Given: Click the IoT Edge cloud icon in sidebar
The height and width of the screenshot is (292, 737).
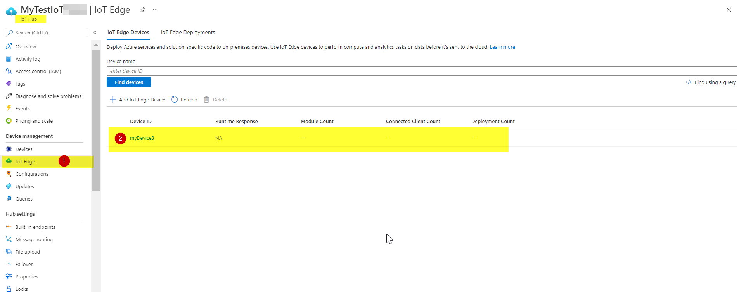Looking at the screenshot, I should point(9,161).
